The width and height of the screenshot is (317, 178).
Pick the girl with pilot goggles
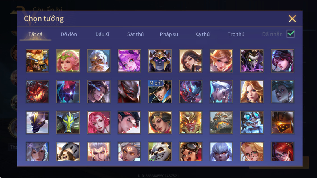point(190,151)
